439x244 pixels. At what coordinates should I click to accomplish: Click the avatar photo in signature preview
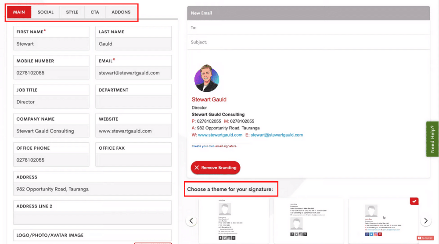click(207, 79)
